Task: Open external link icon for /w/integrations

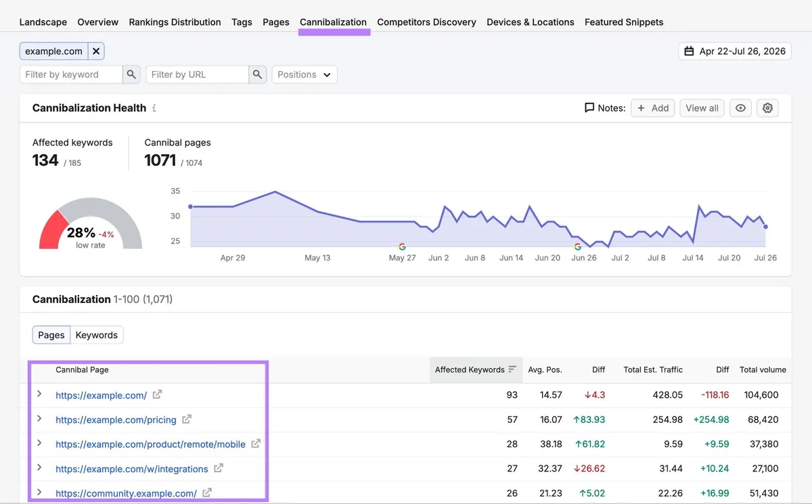Action: [x=219, y=468]
